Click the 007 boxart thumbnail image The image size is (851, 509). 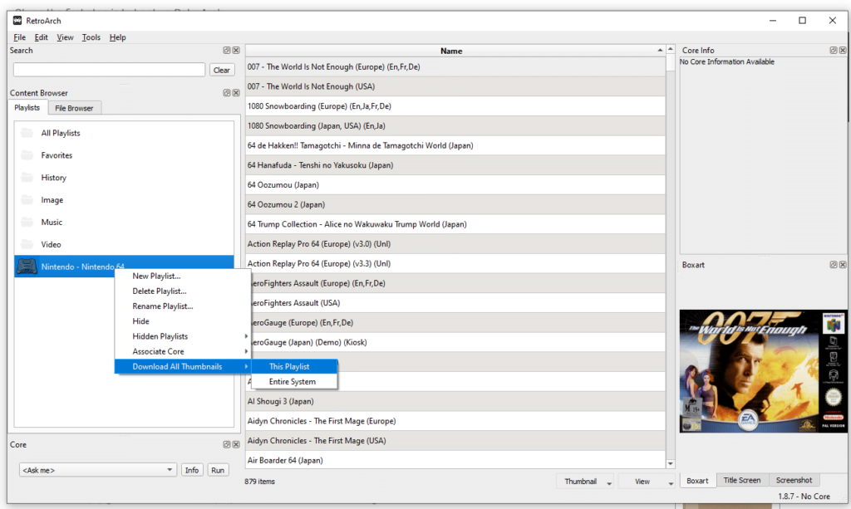[x=755, y=371]
